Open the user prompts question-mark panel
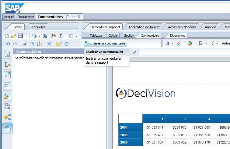 (x=7, y=85)
